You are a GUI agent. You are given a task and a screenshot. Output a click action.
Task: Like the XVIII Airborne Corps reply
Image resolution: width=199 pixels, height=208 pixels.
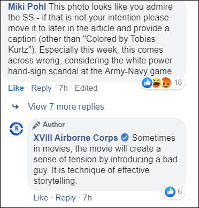[x=41, y=198]
